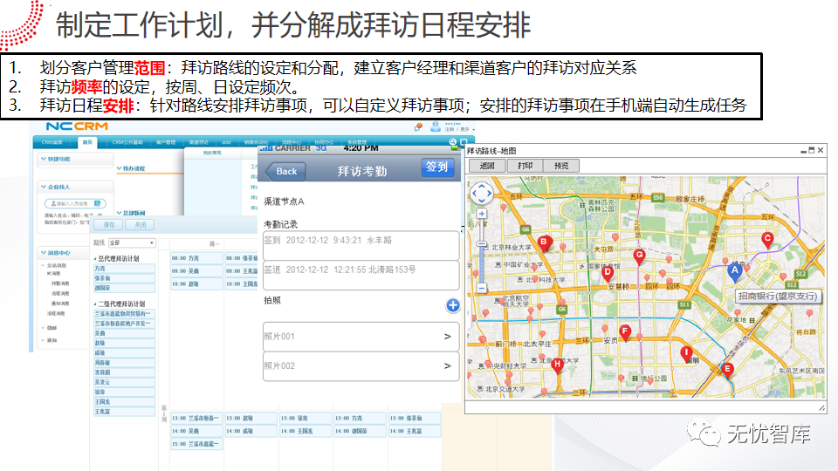
Task: Tap the Back button in 拜访考勤
Action: [285, 172]
